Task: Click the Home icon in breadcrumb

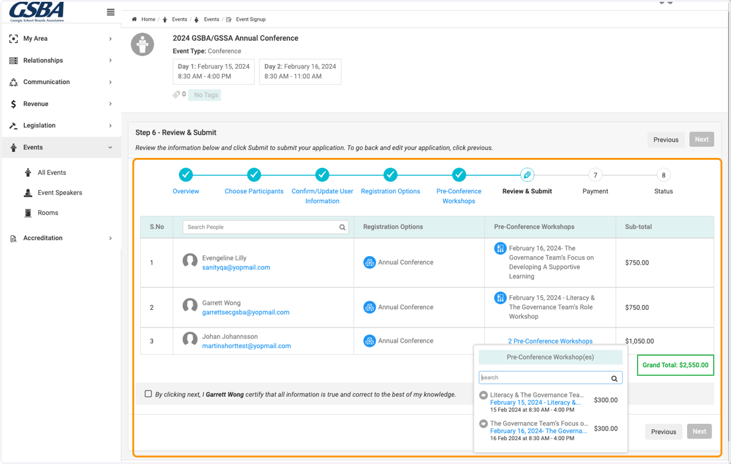Action: (x=135, y=20)
